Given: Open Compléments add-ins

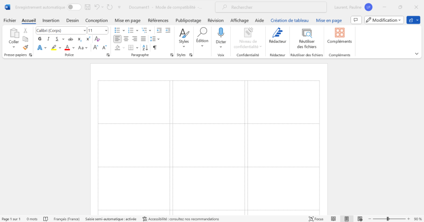Looking at the screenshot, I should click(339, 36).
